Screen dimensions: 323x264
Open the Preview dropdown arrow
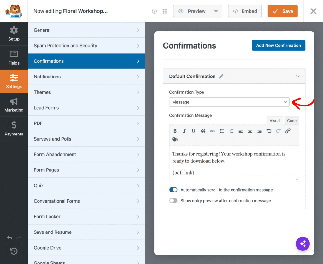[216, 11]
